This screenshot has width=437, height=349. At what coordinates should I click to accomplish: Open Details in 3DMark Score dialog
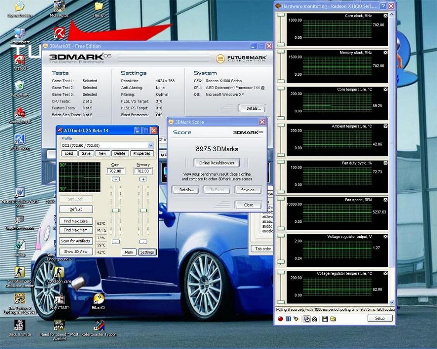tap(186, 190)
